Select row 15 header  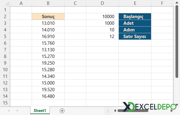click(x=5, y=103)
